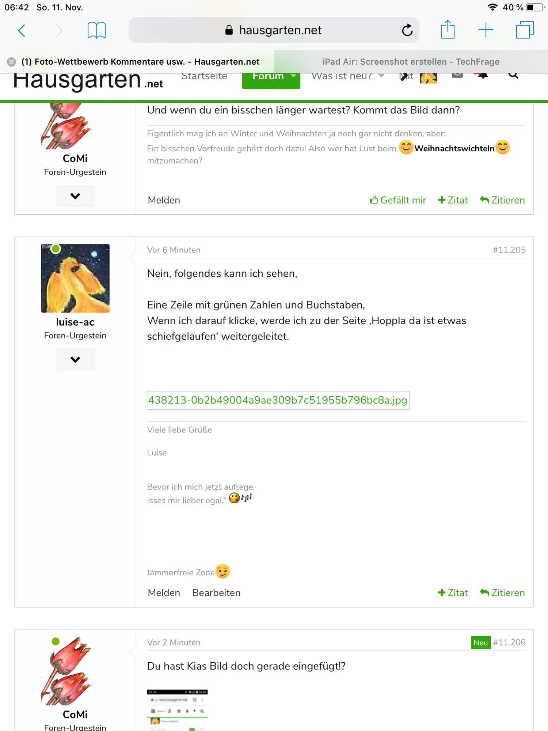Go to Startseite in the navigation

(x=204, y=76)
